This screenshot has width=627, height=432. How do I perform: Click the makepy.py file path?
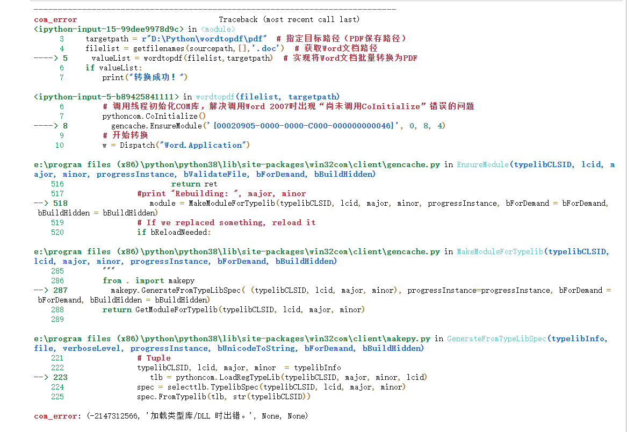pos(232,339)
